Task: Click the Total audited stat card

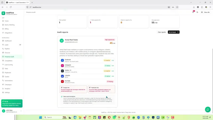Action: point(72,22)
